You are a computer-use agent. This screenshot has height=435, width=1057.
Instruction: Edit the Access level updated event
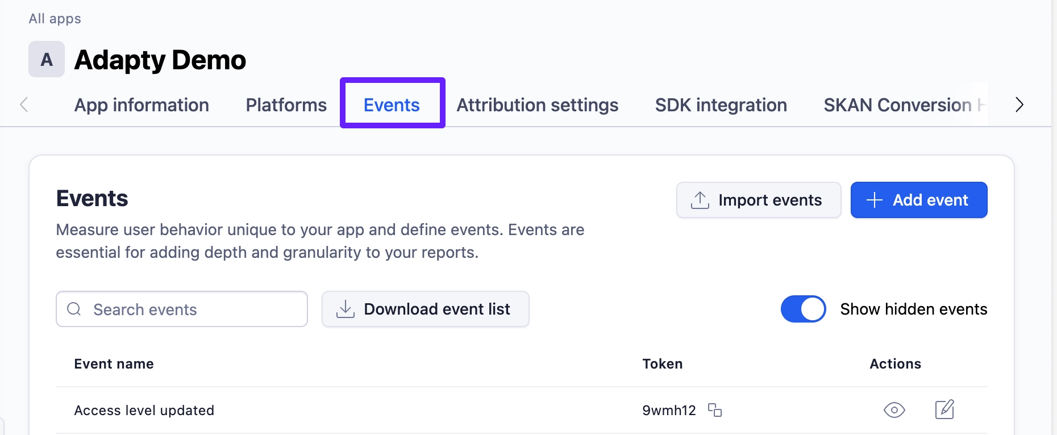tap(944, 409)
